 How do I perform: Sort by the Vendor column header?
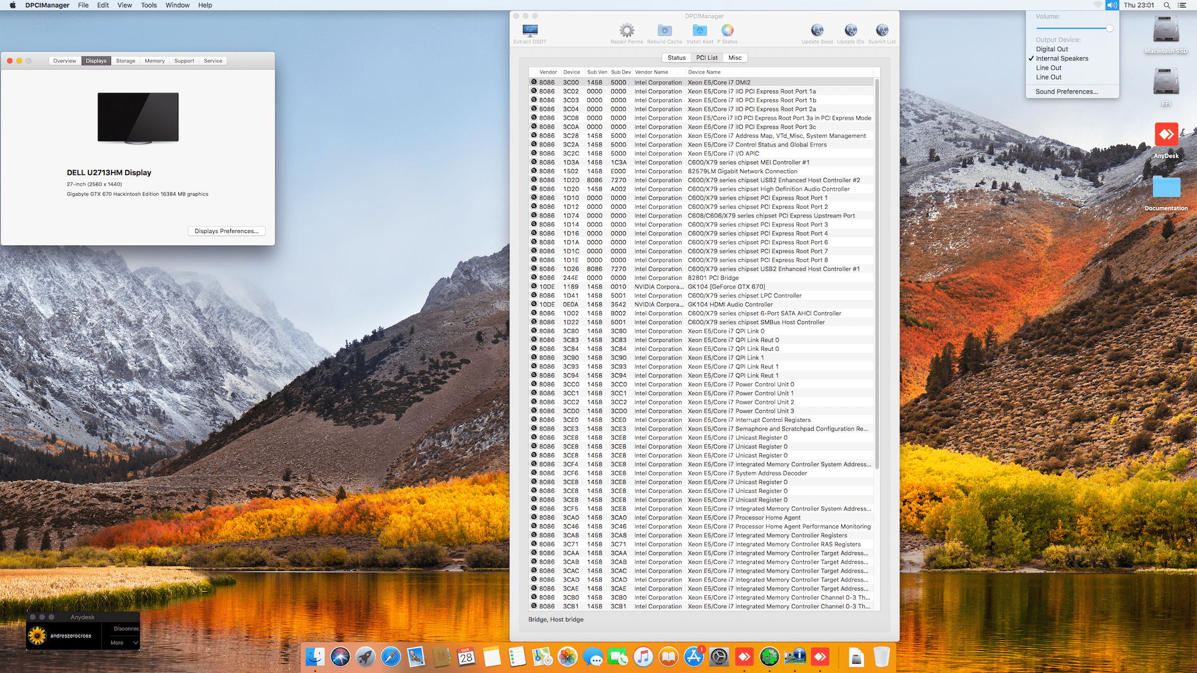click(548, 72)
